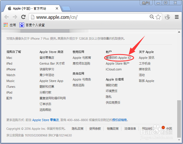Click the 联系 Apple link
This screenshot has height=144, width=183.
point(146,81)
